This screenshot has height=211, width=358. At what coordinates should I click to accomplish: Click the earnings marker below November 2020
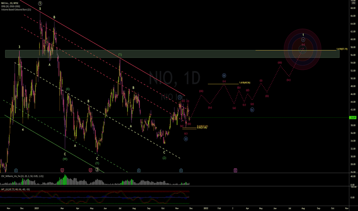(x=16, y=170)
